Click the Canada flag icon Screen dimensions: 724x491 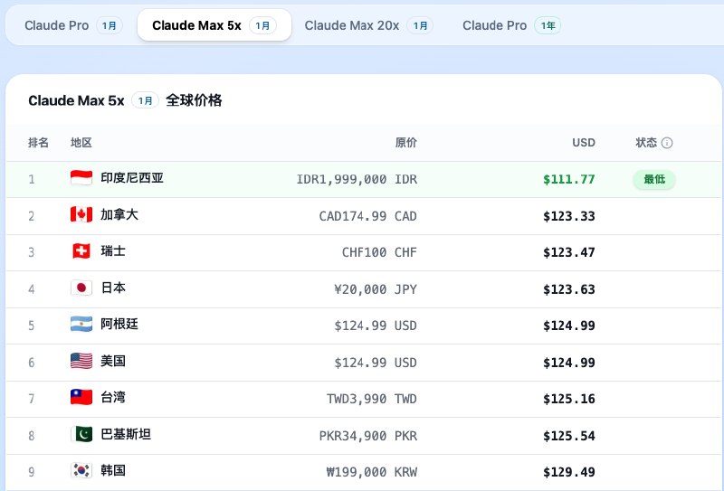pos(81,214)
